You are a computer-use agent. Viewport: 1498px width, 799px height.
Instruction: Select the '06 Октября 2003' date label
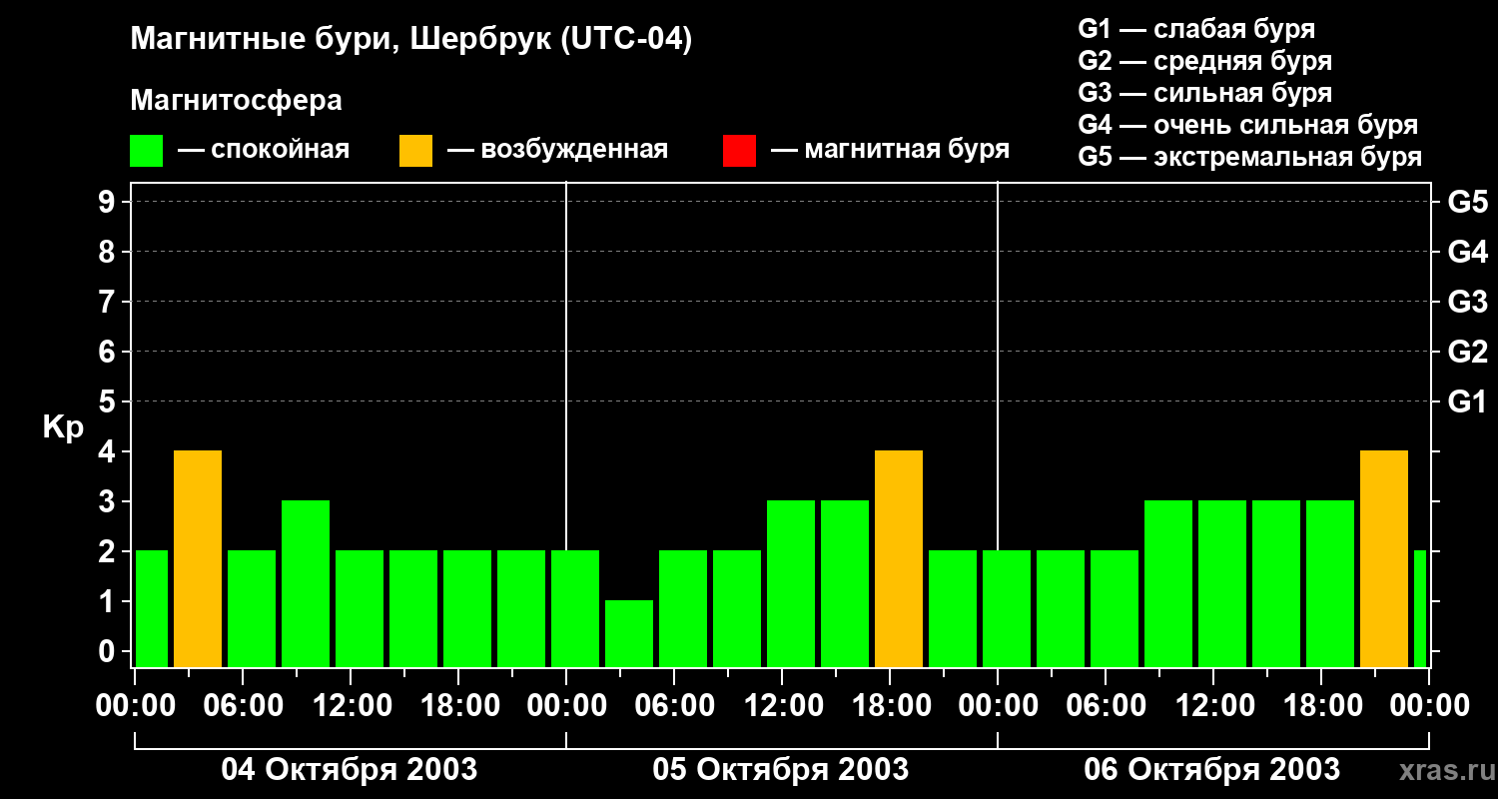1212,769
